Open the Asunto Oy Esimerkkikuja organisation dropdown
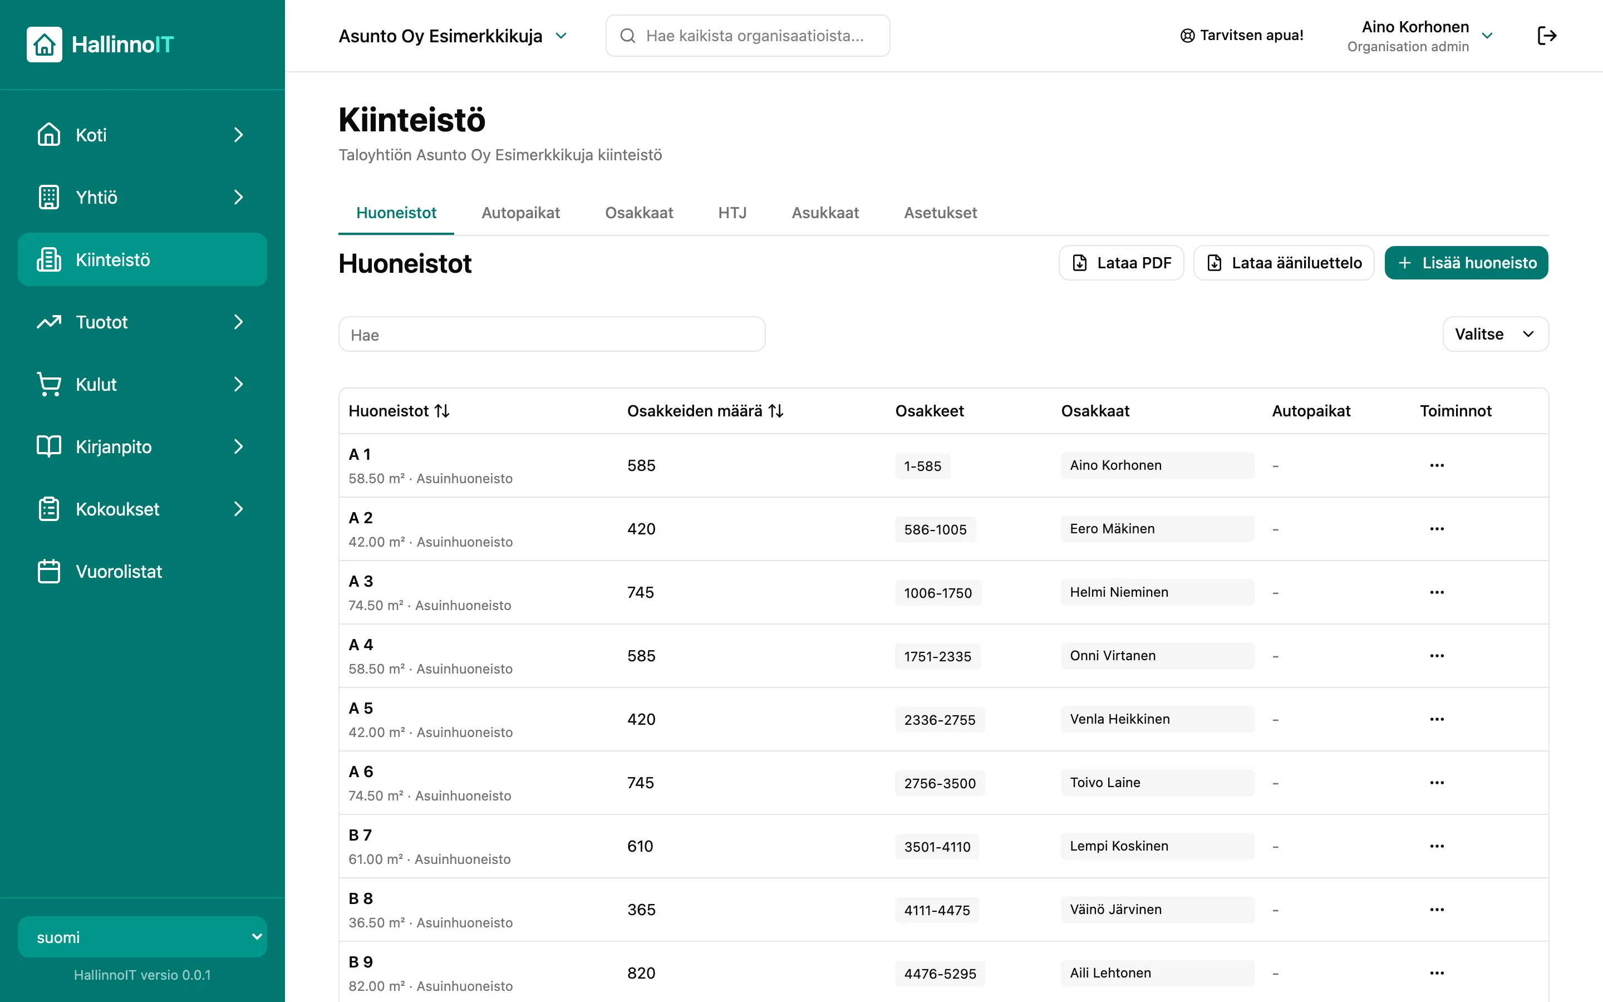Image resolution: width=1603 pixels, height=1002 pixels. point(453,36)
